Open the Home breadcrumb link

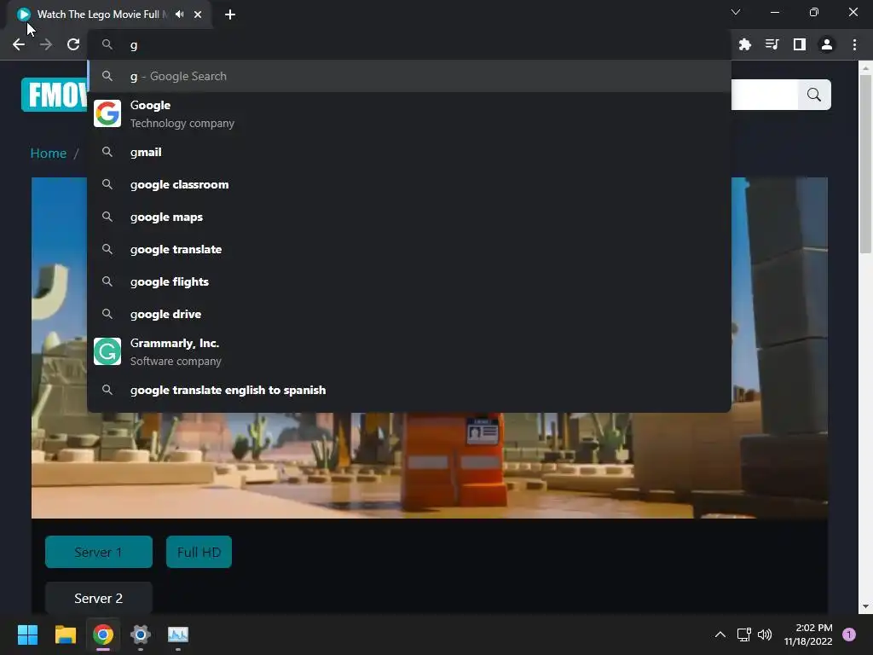point(49,154)
